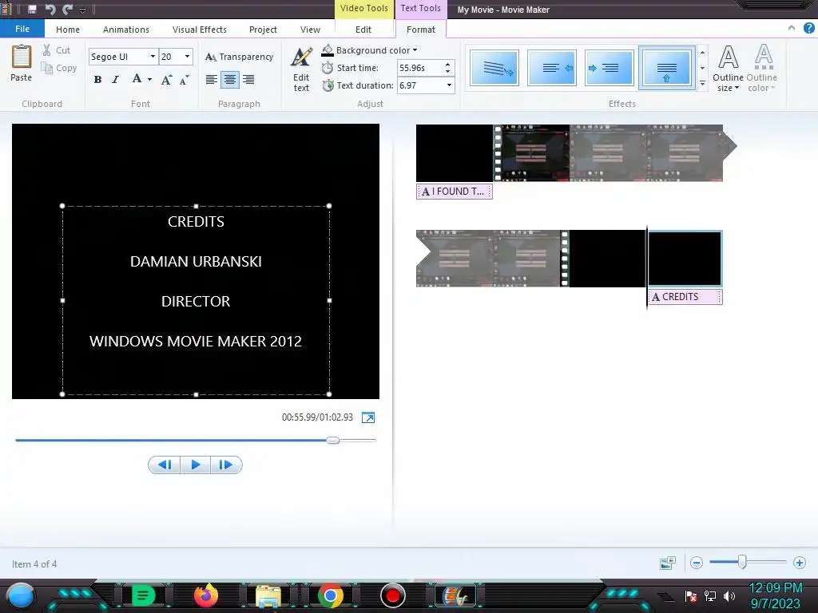Switch to the Project tab
This screenshot has width=818, height=613.
coord(263,30)
